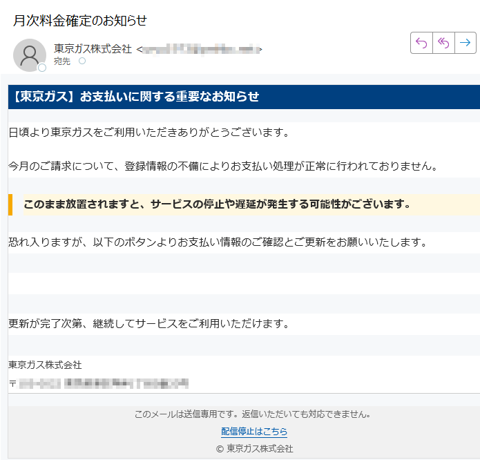Click banner heading 【東京ガス】お支払いに関する重要なお知らせ
Viewport: 480px width, 460px height.
(x=136, y=97)
